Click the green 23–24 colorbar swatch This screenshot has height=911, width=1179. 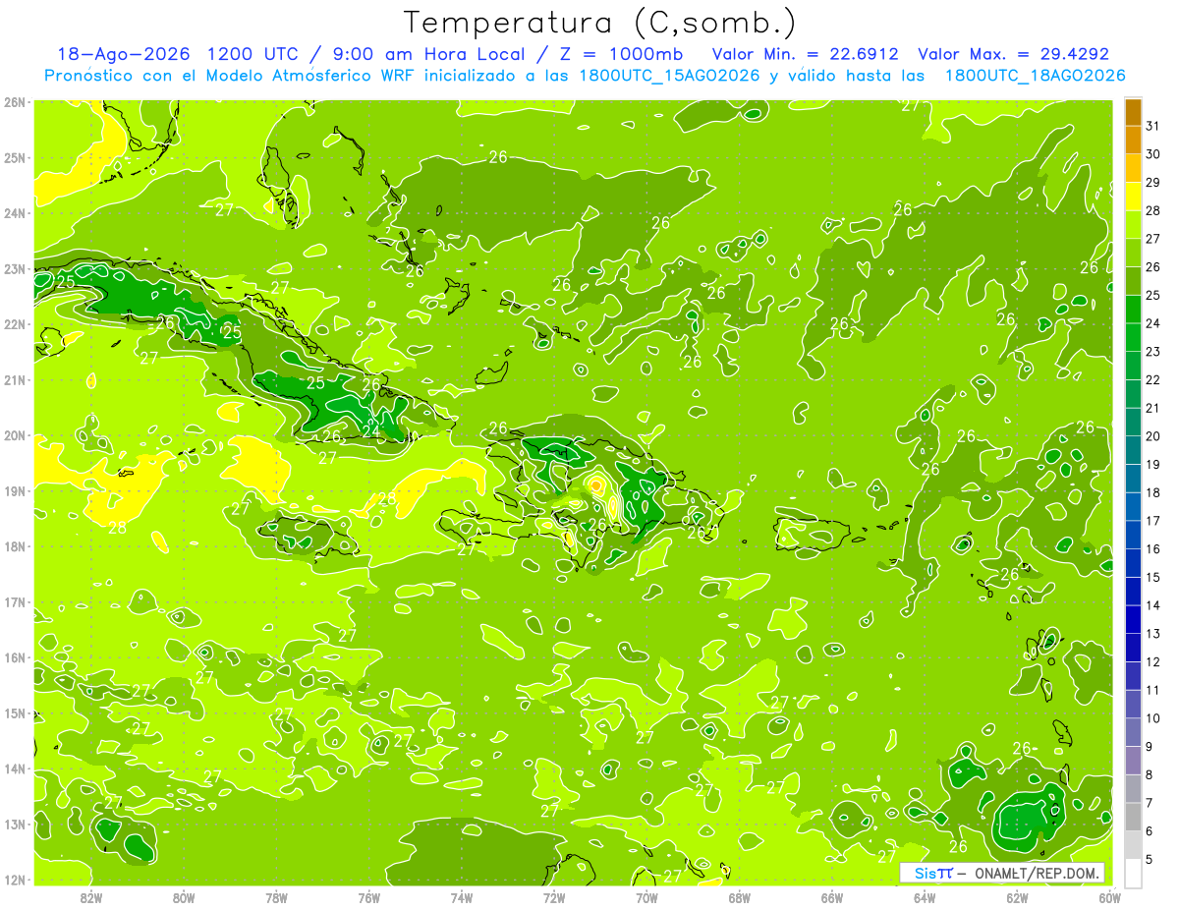point(1133,337)
